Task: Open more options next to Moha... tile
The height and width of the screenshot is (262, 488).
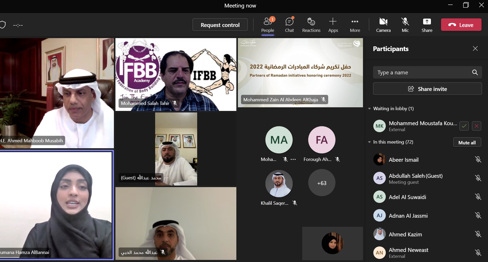Action: click(x=293, y=159)
